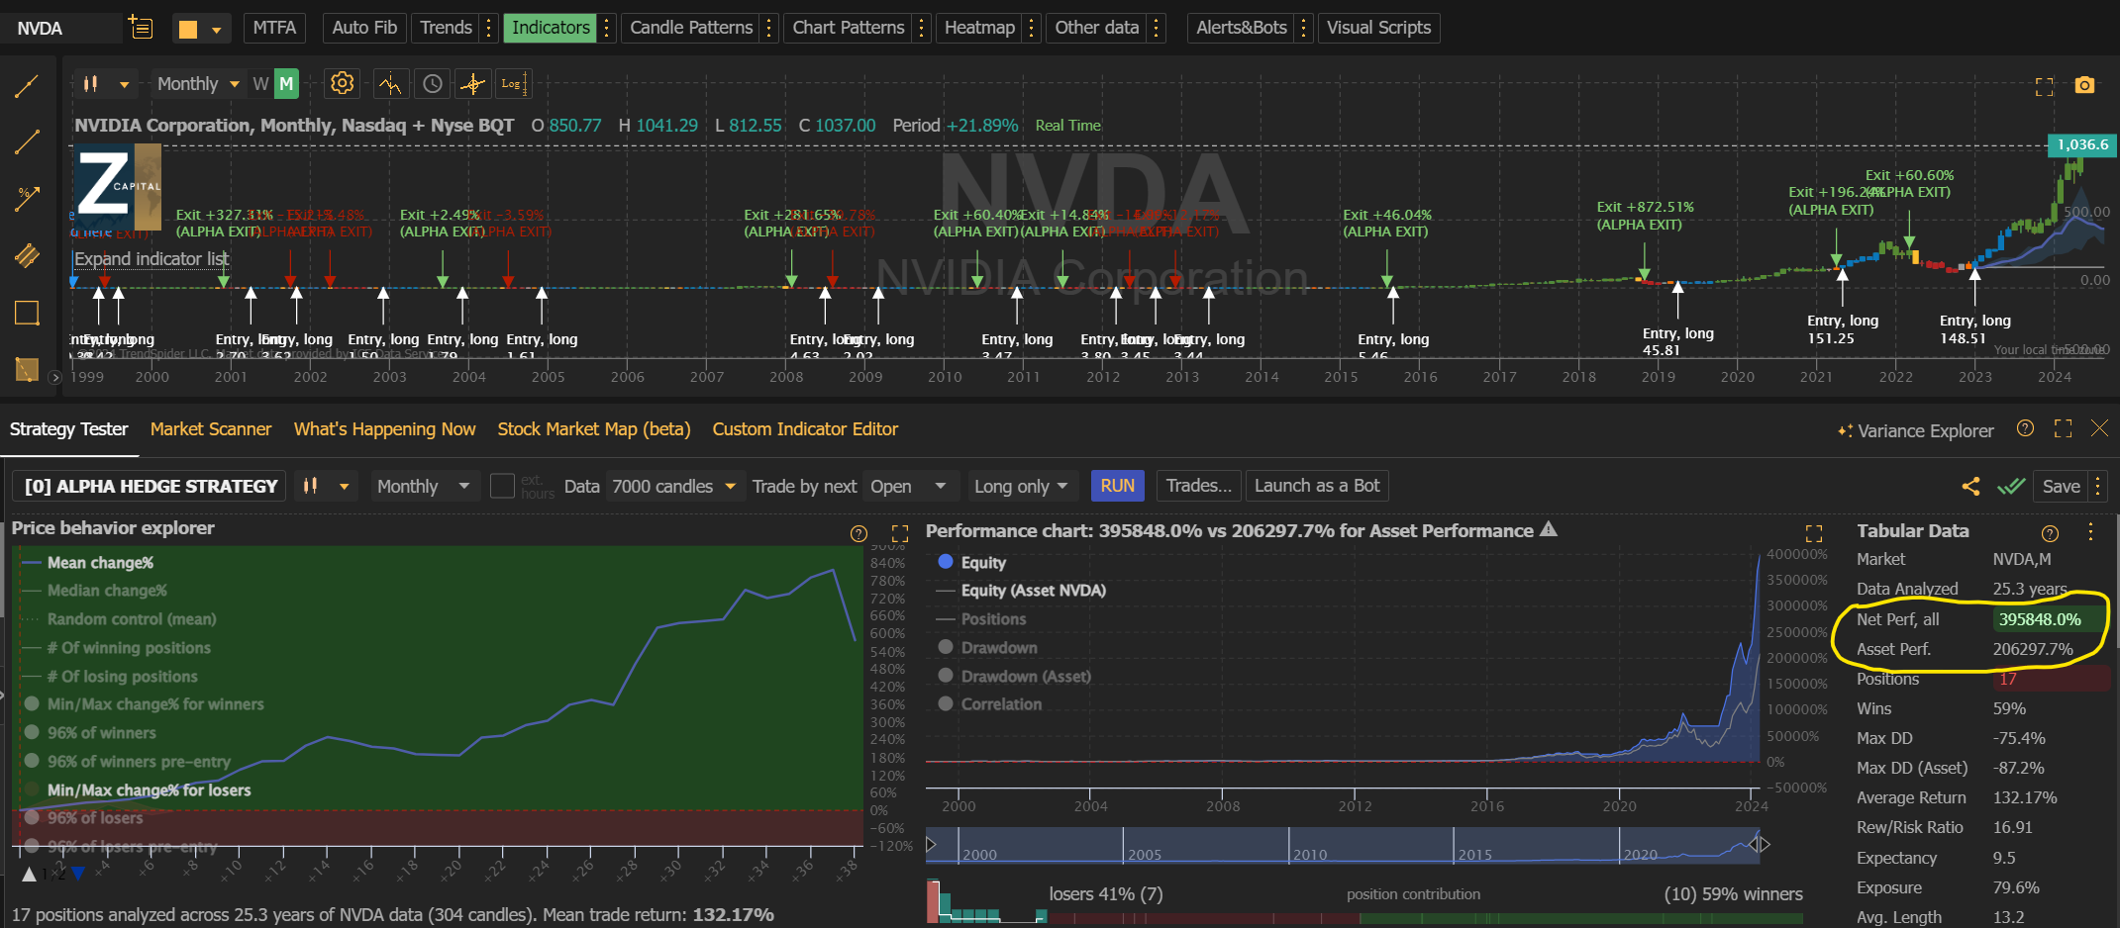Click Launch as a Bot
The height and width of the screenshot is (928, 2120).
coord(1317,486)
